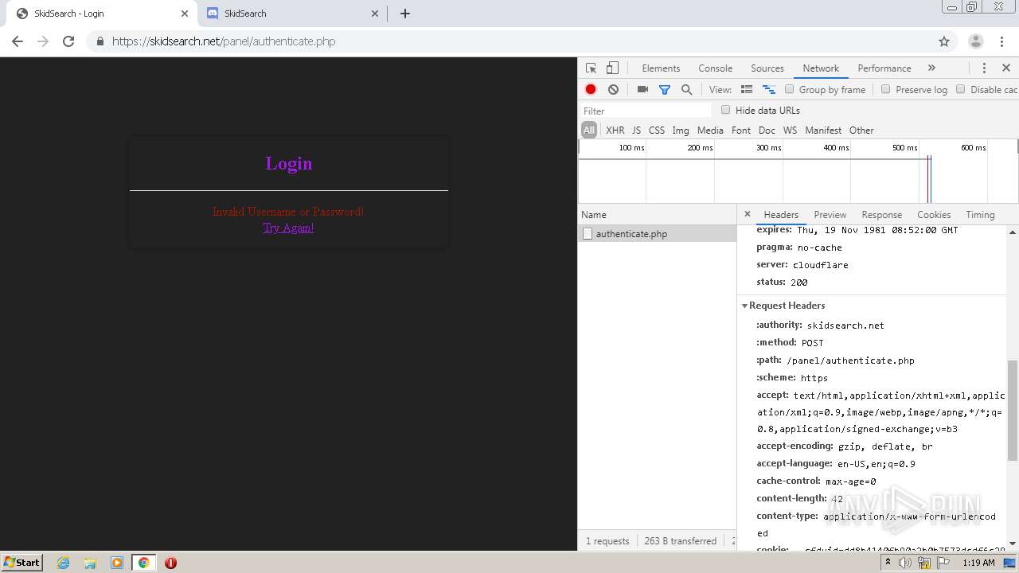Select the large request rows view icon
This screenshot has height=573, width=1019.
747,90
